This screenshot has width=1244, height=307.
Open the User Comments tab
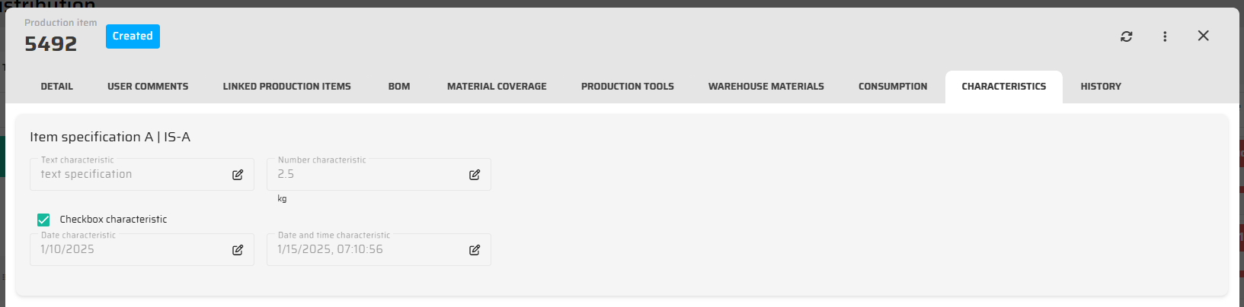(x=148, y=87)
